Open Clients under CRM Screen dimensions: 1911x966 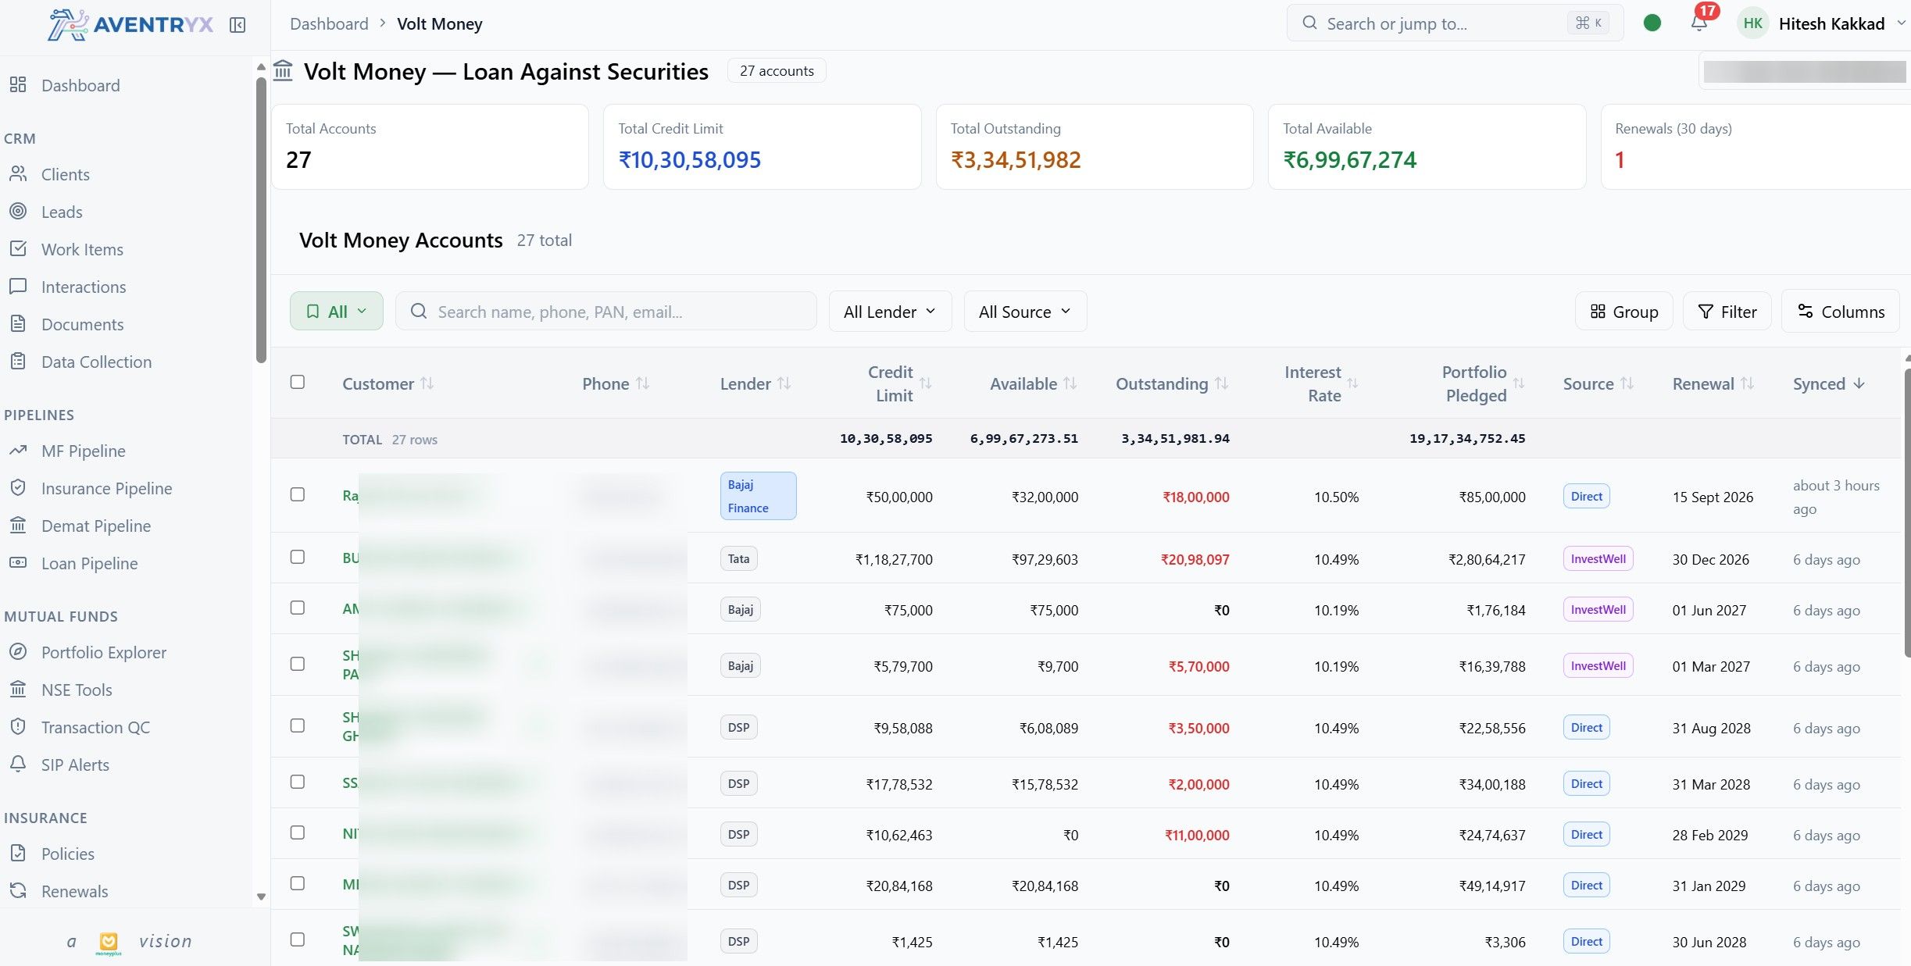pos(65,174)
